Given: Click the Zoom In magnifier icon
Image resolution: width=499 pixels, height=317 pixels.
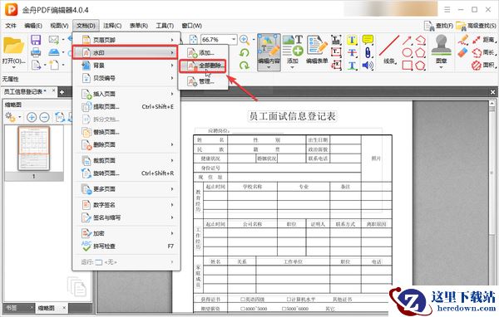Looking at the screenshot, I should 245,40.
